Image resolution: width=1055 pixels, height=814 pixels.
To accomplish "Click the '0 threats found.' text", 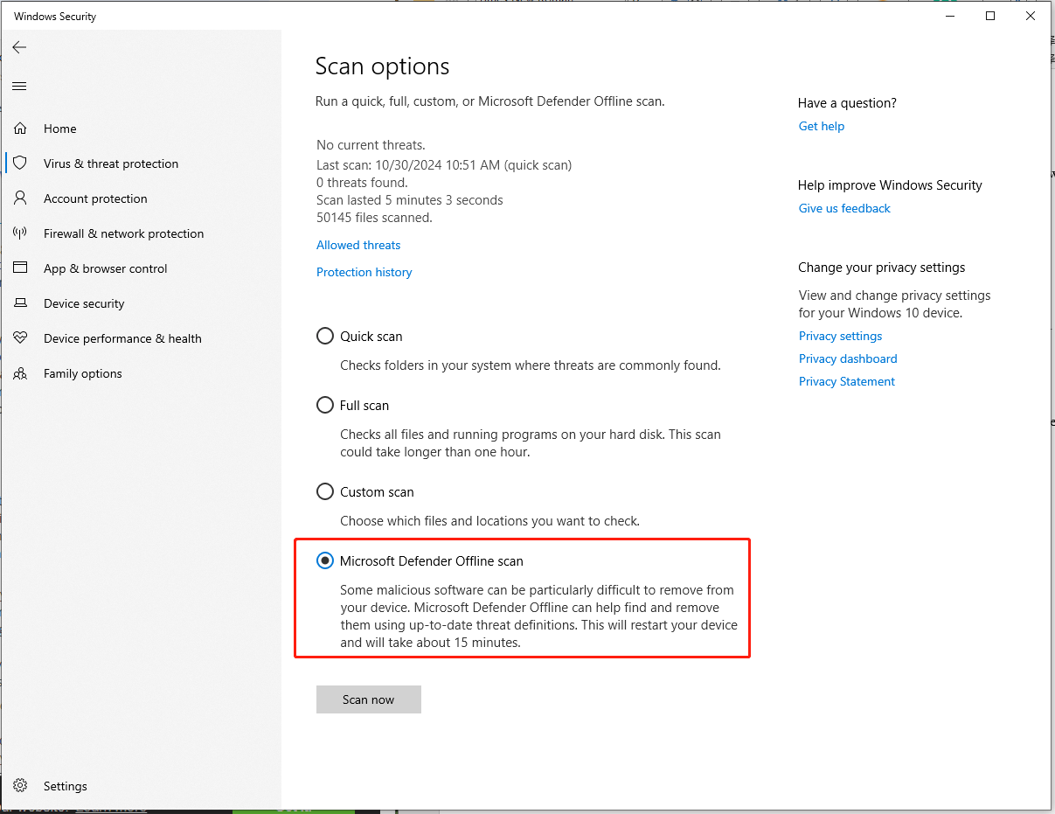I will pos(362,183).
